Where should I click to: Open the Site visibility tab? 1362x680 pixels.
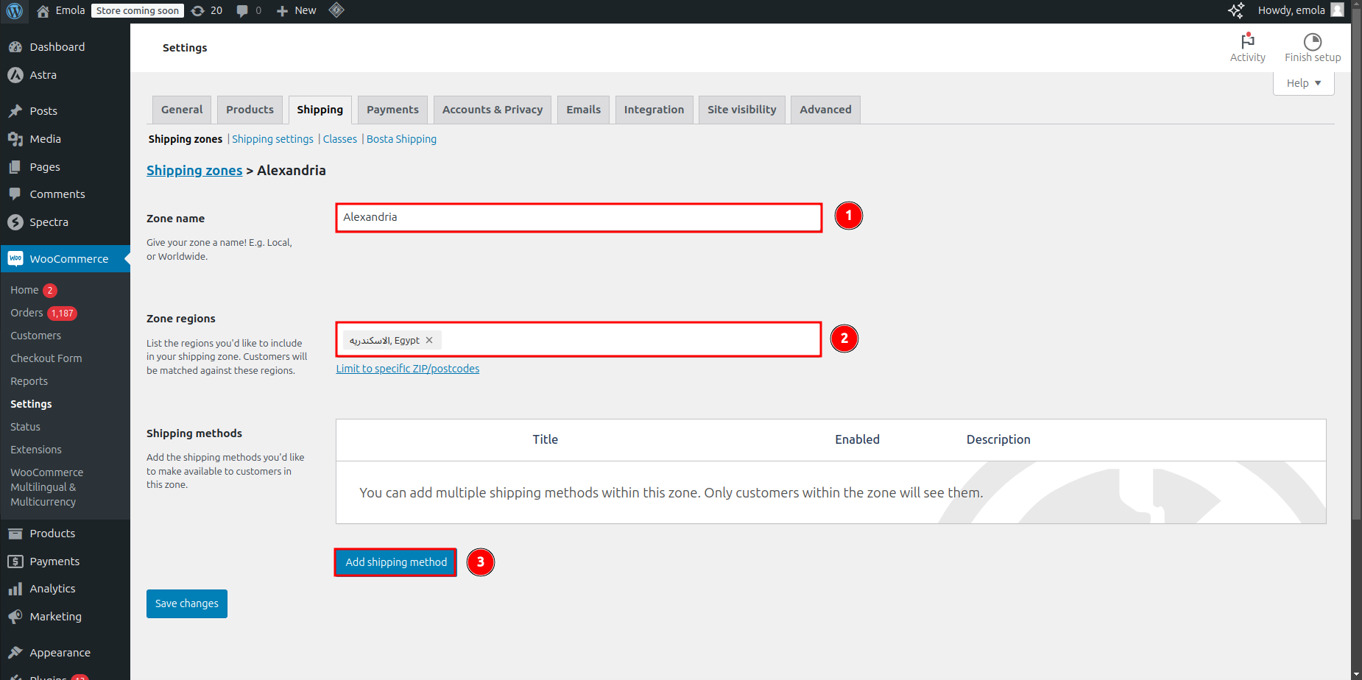tap(741, 110)
